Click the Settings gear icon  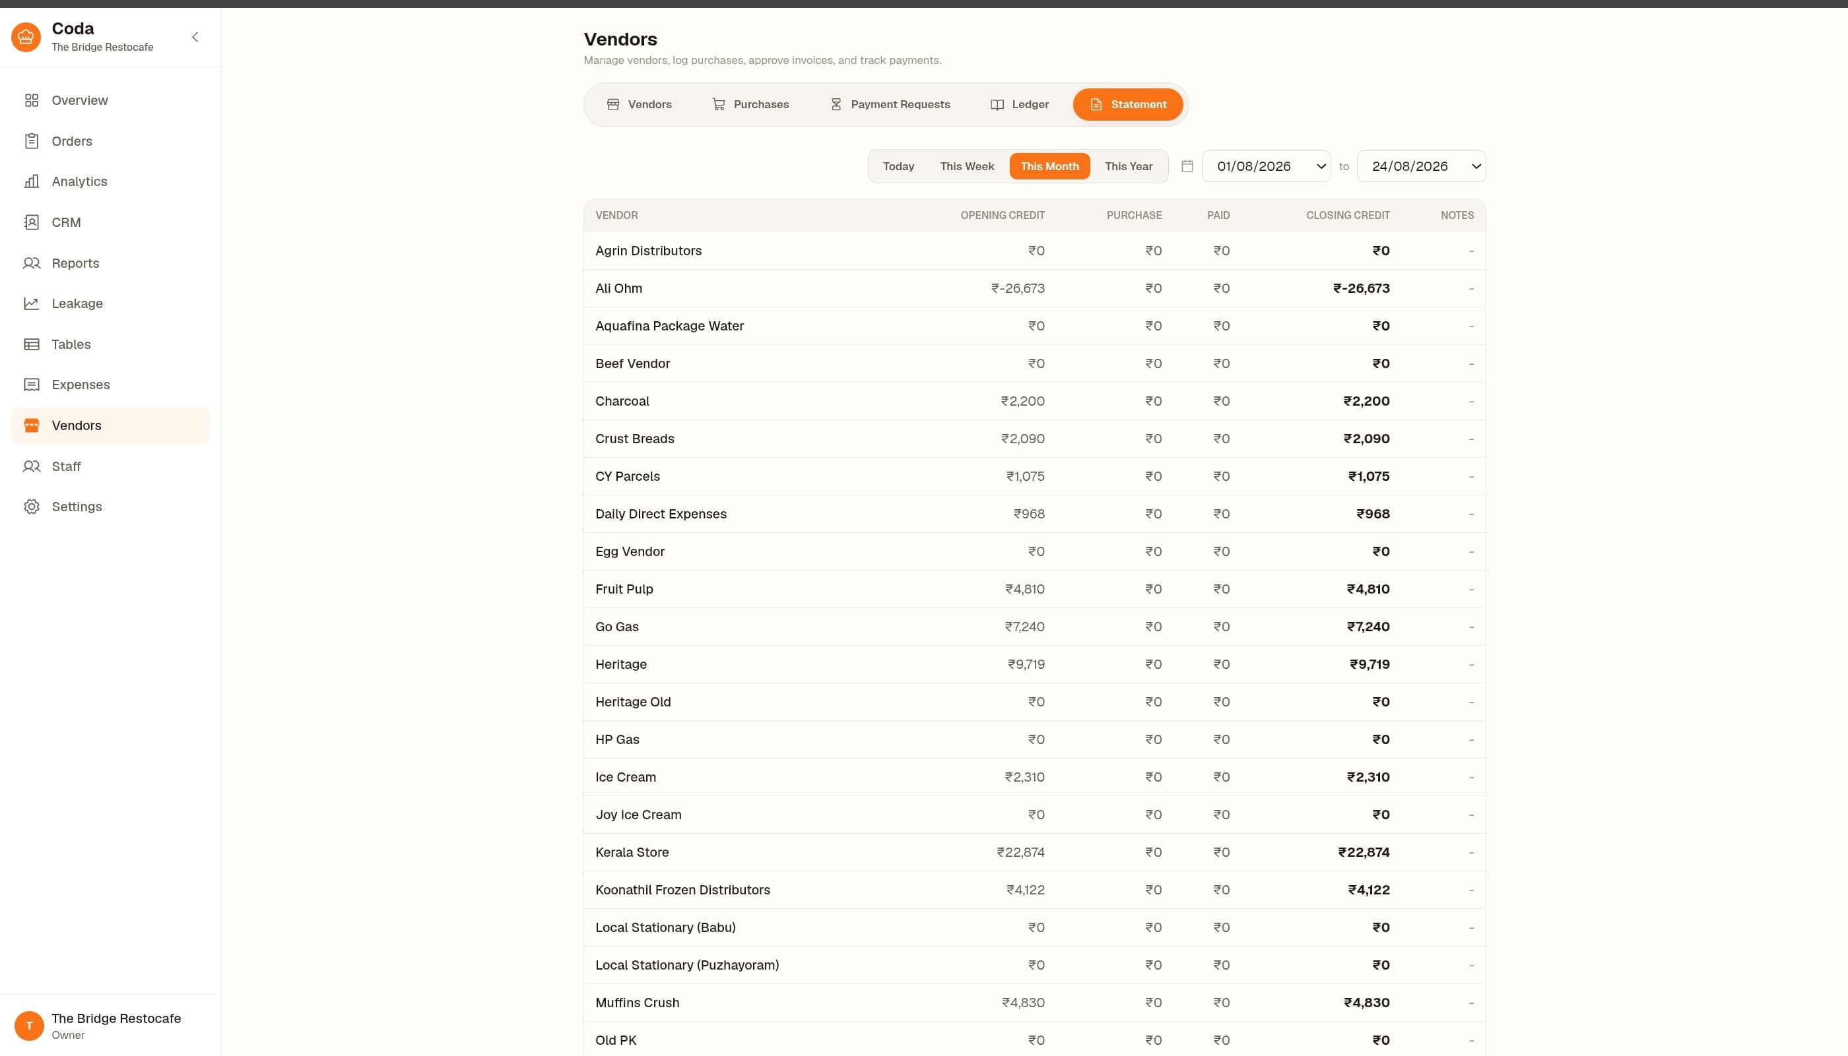point(31,507)
